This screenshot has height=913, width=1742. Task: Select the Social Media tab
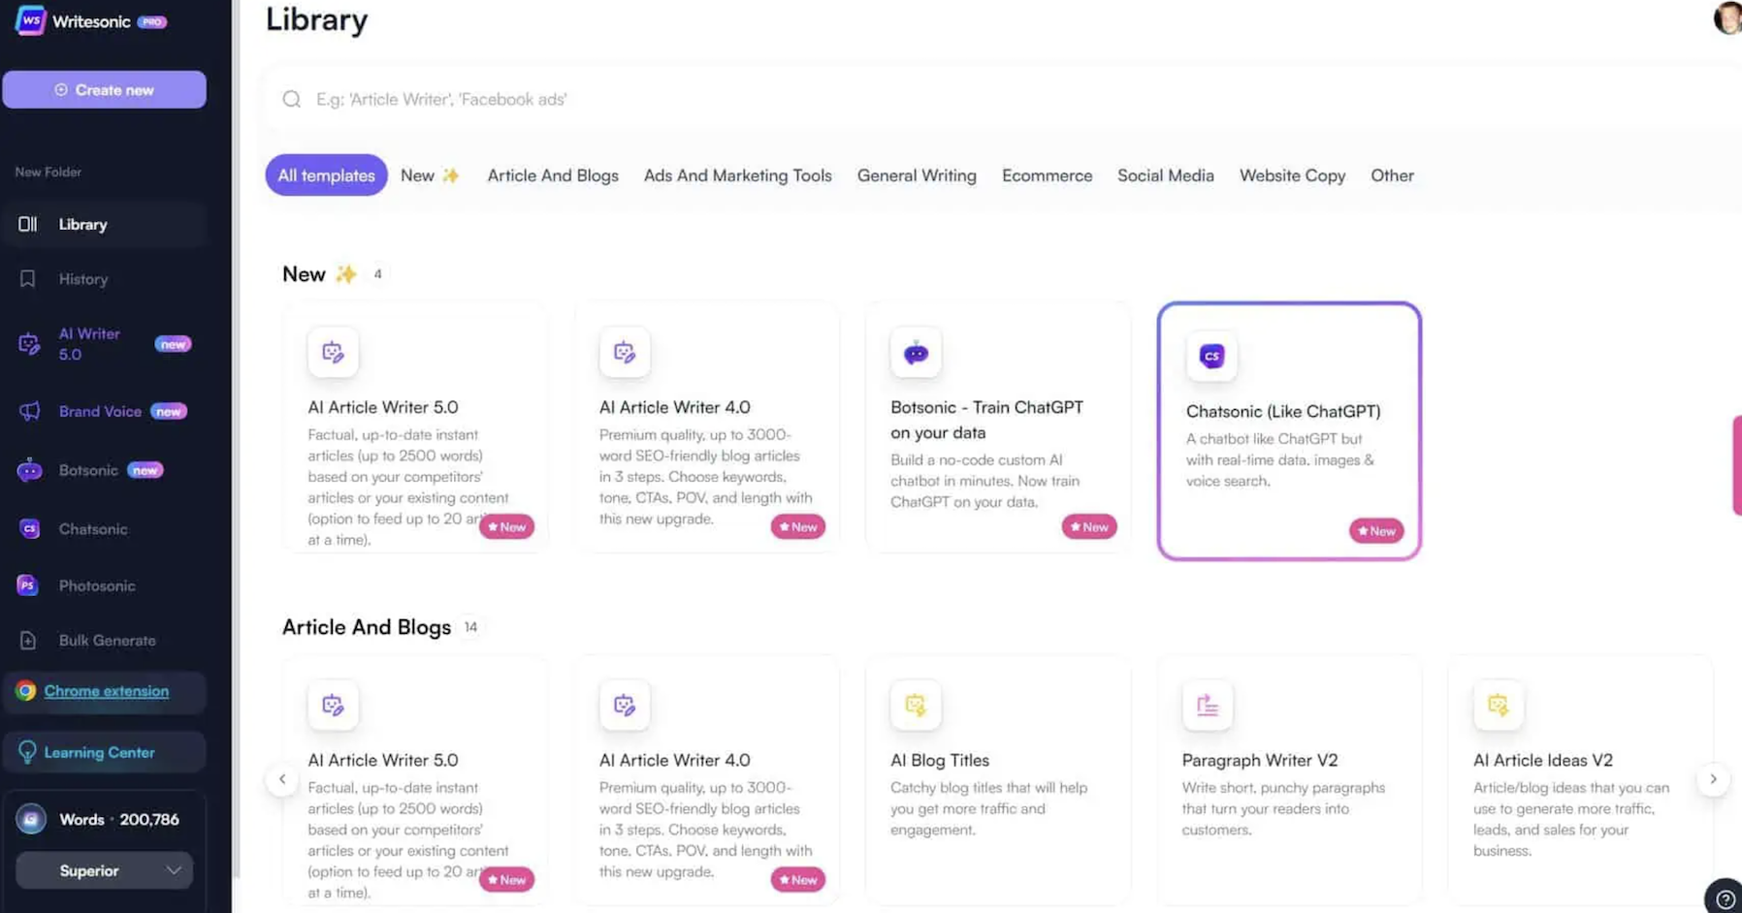coord(1165,175)
